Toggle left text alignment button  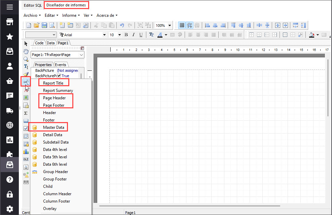(x=190, y=35)
